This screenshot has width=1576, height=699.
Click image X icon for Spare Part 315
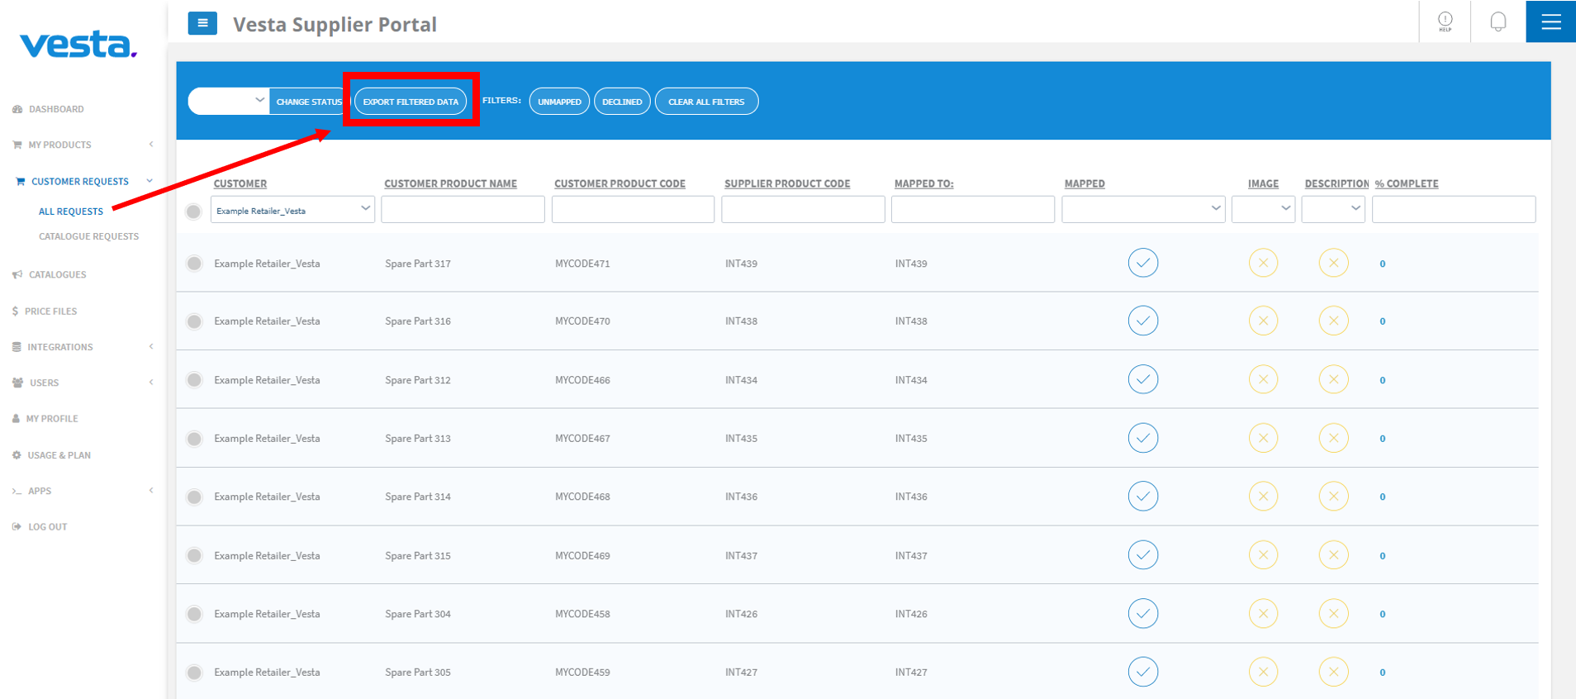[x=1263, y=555]
